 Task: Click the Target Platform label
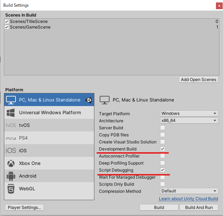pyautogui.click(x=115, y=114)
